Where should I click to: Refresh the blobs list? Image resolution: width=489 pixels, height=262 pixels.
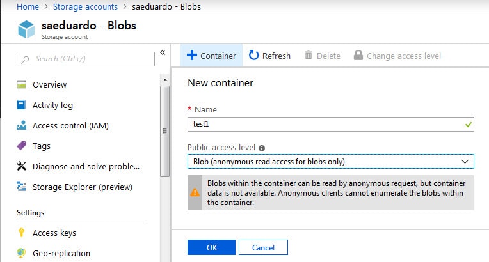coord(269,56)
